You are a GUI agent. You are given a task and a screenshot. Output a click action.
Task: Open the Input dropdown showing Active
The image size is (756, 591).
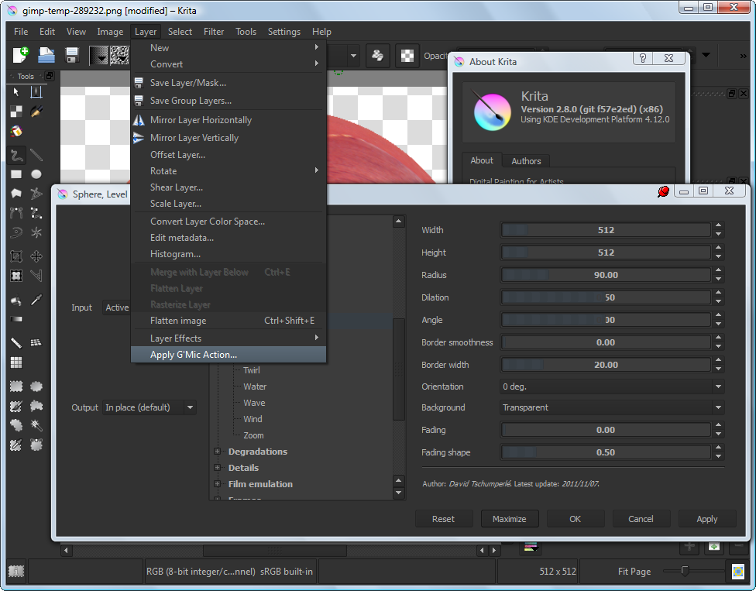[x=117, y=308]
